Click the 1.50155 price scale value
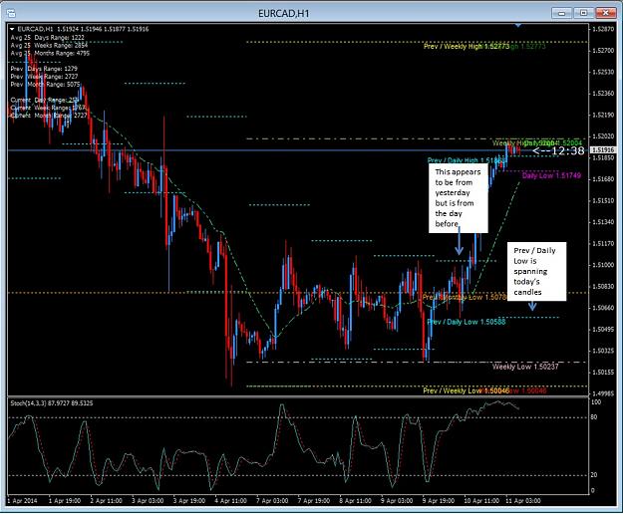 pos(603,373)
